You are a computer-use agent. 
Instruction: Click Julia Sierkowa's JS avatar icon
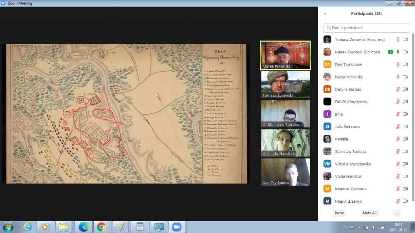327,127
